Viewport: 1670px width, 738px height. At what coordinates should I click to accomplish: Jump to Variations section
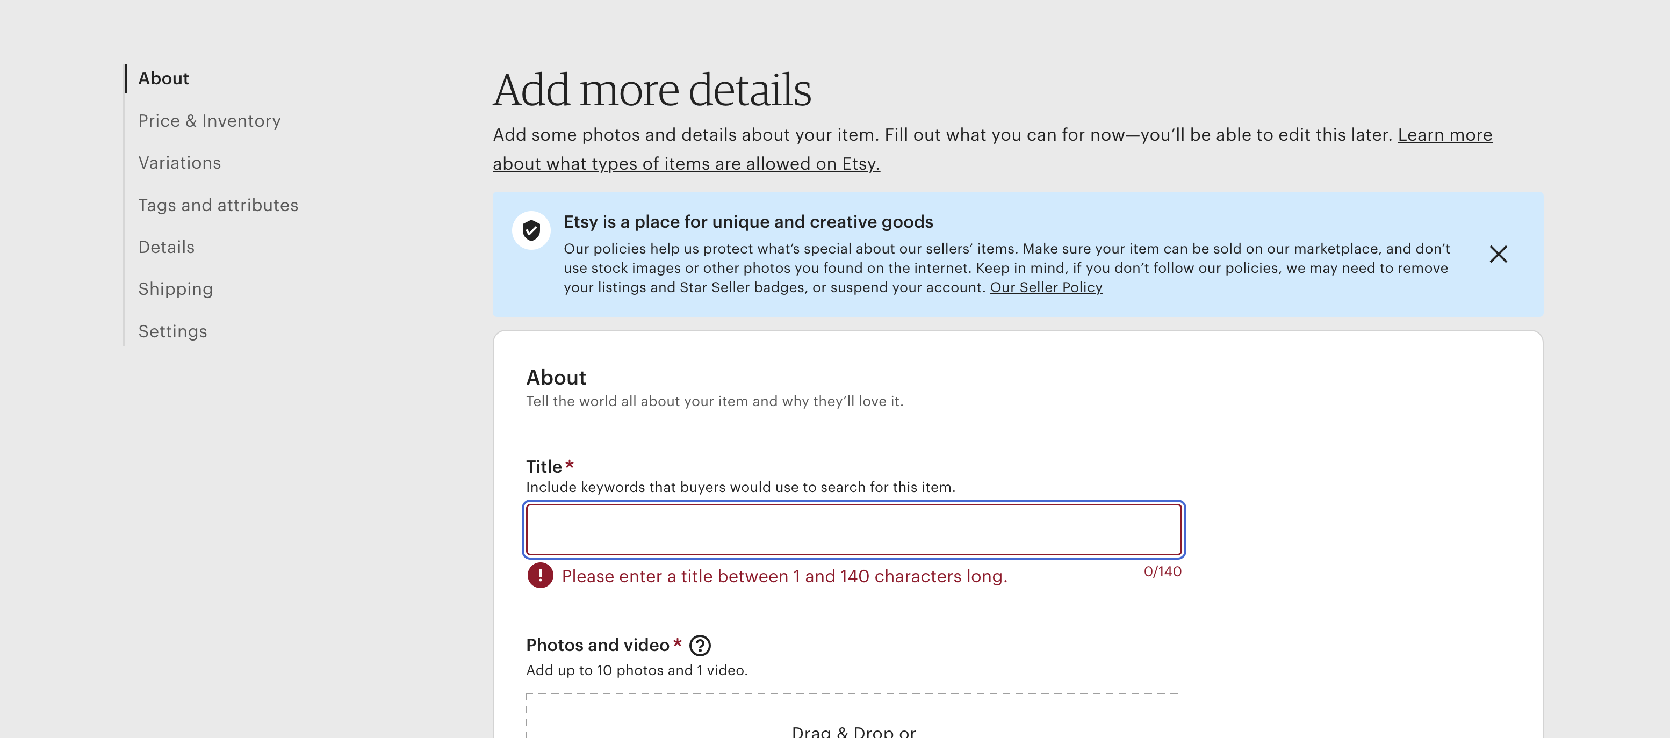coord(179,163)
